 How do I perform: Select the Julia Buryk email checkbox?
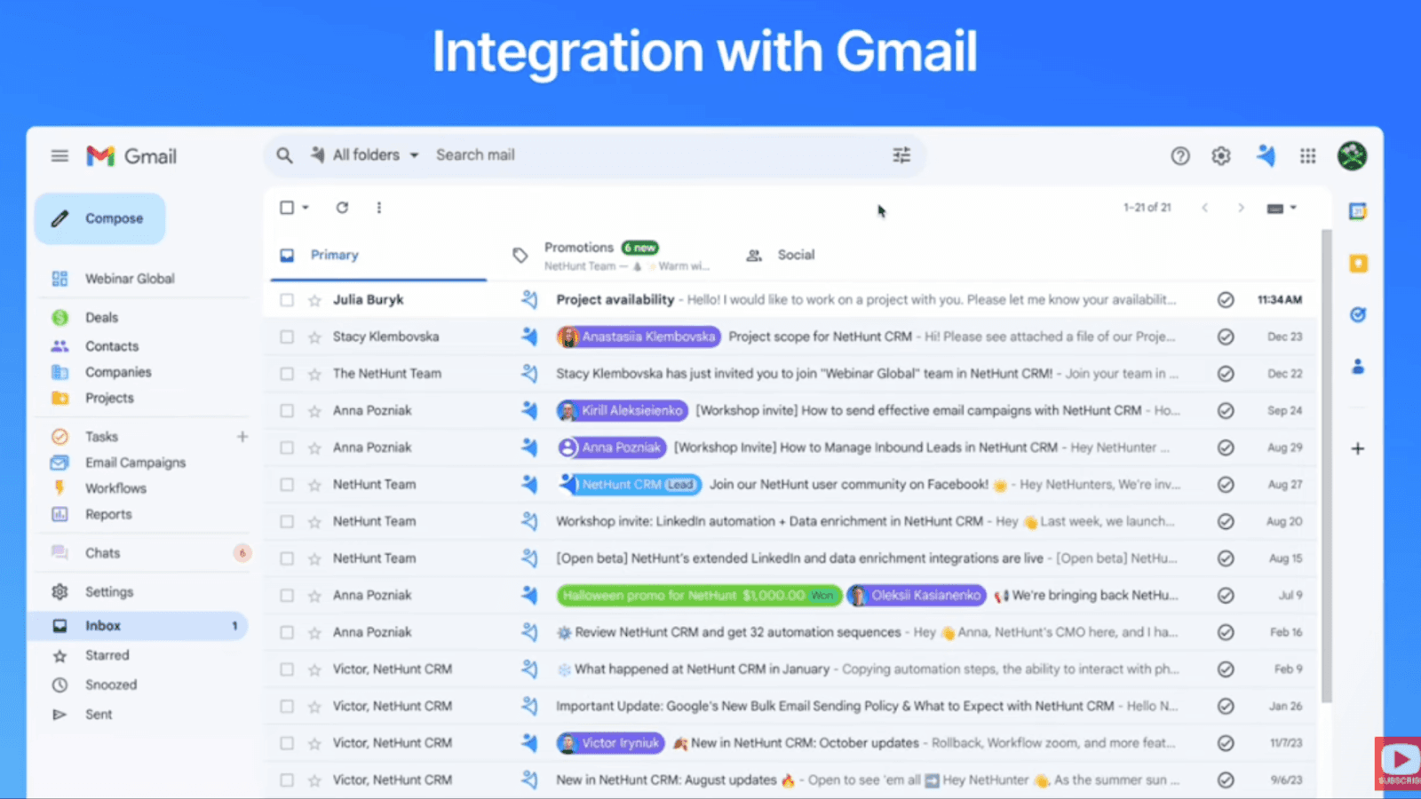[x=287, y=300]
